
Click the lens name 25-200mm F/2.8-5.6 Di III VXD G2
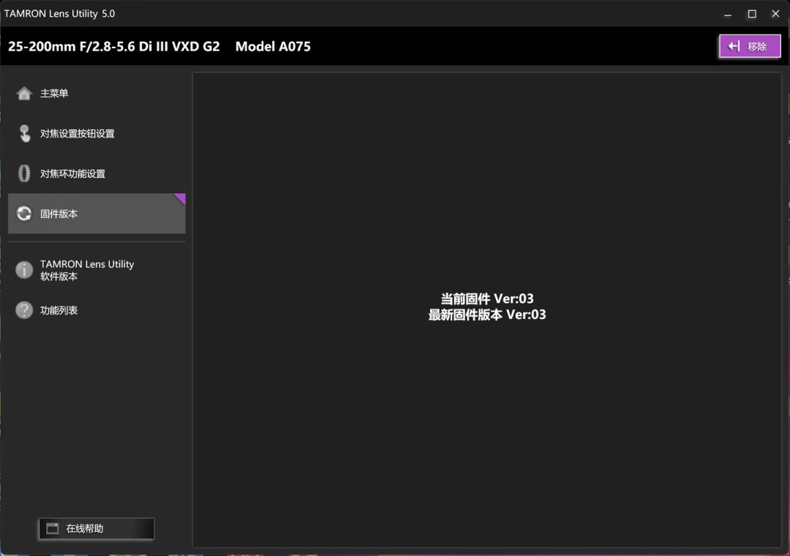[114, 46]
